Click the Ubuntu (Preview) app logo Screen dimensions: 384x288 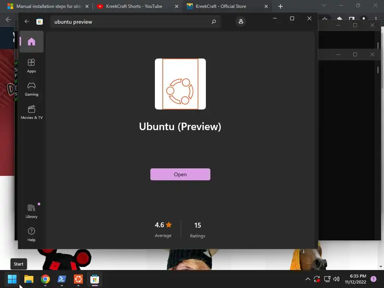point(180,84)
